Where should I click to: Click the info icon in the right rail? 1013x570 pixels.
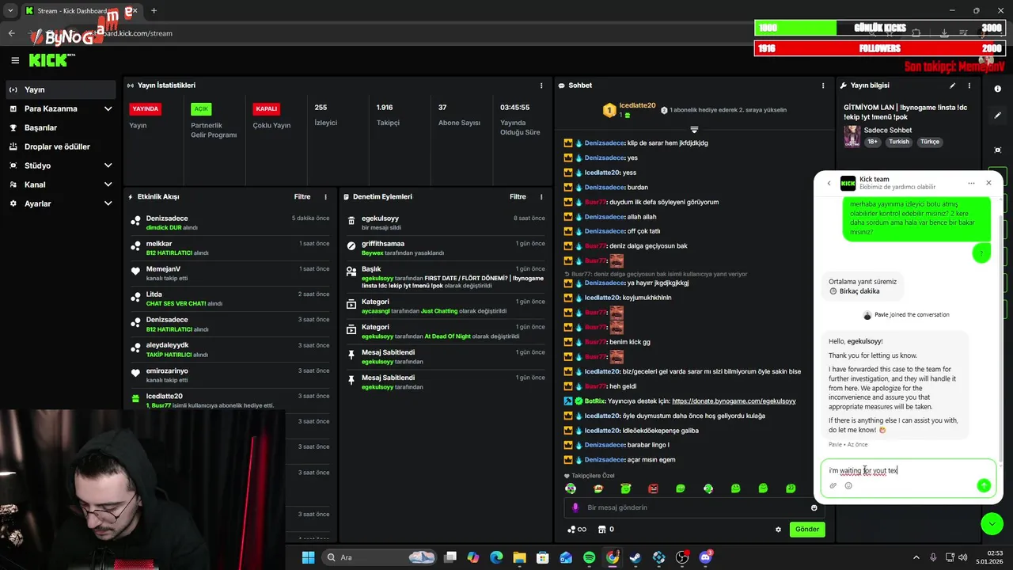coord(998,89)
